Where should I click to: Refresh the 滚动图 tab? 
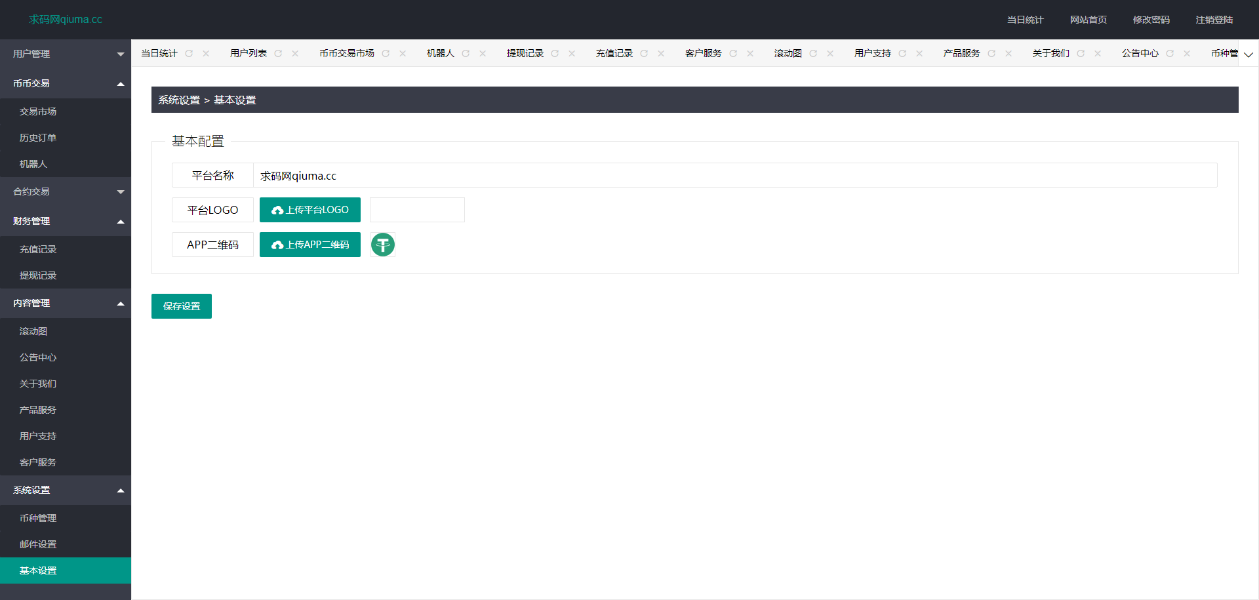point(813,54)
